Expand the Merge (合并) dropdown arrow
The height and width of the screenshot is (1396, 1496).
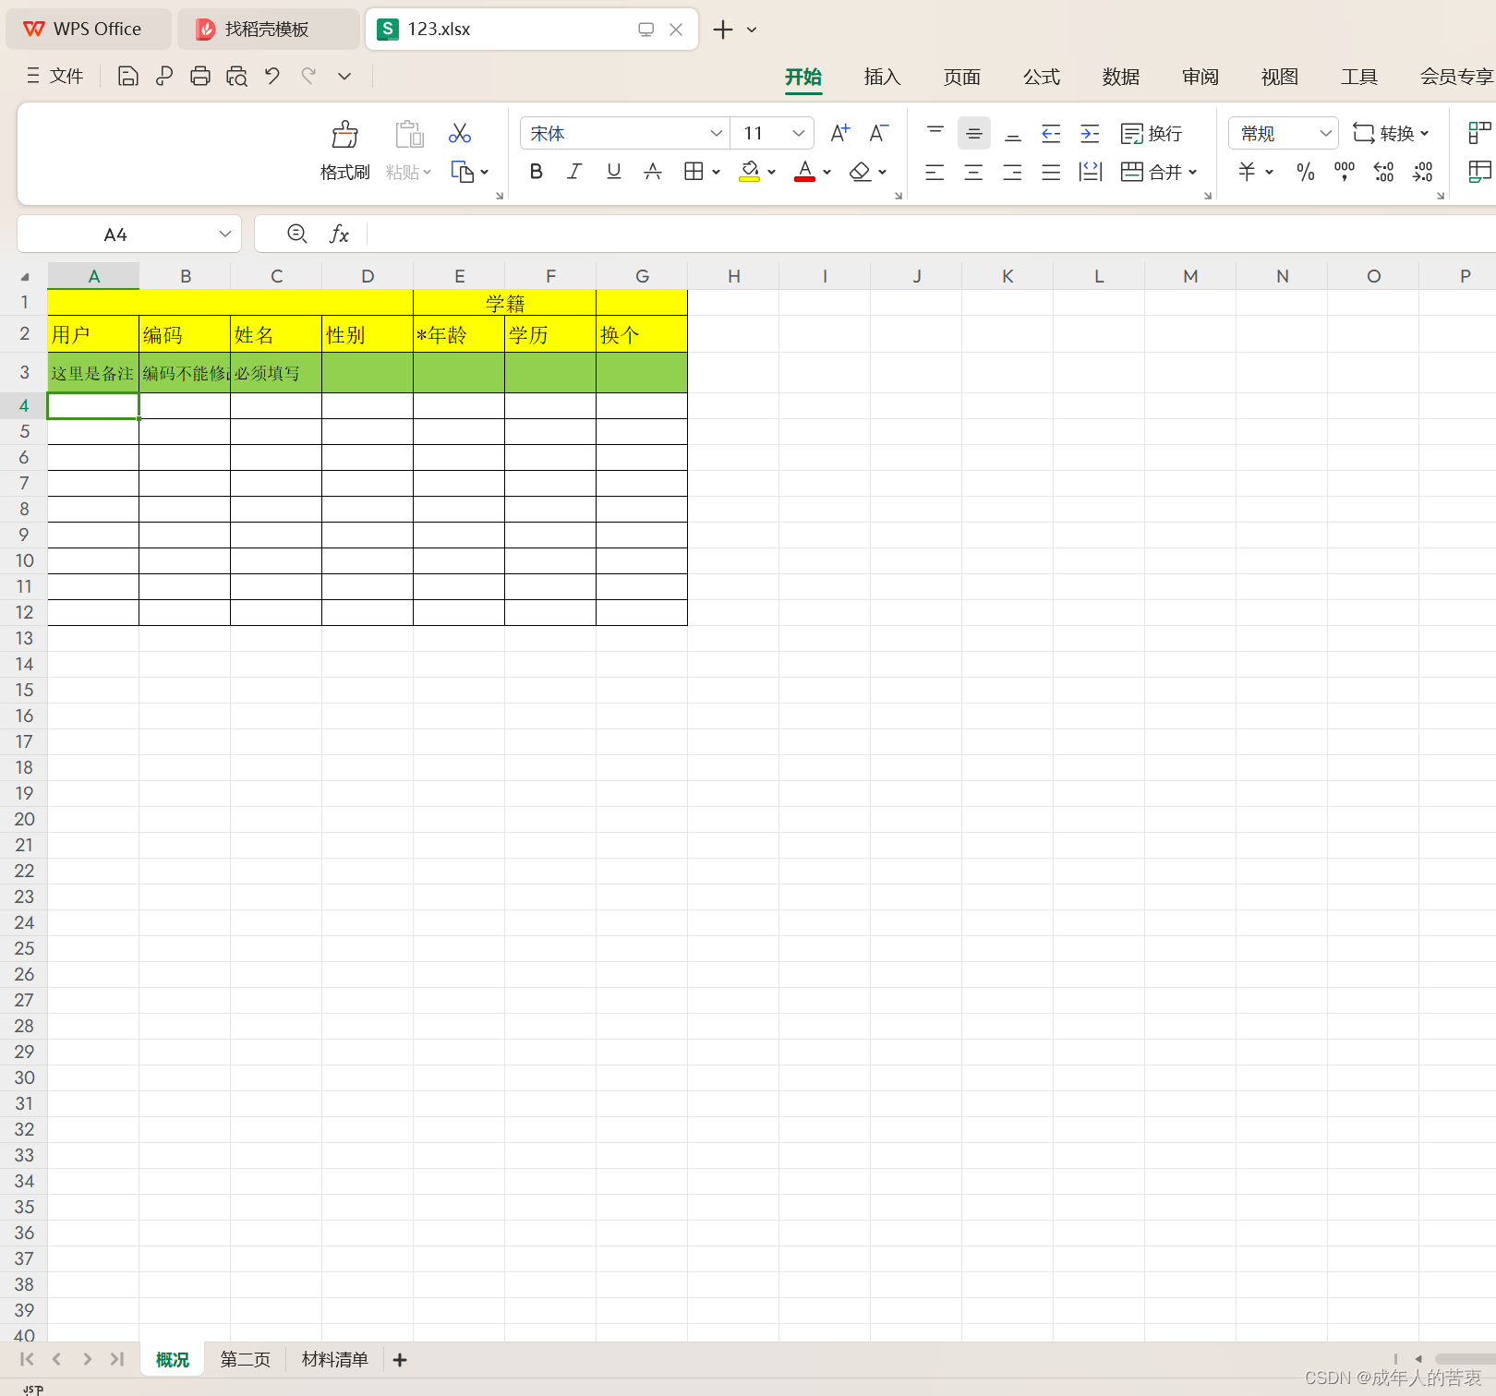click(x=1193, y=172)
